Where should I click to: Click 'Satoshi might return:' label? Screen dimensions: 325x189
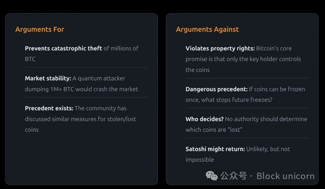[215, 149]
